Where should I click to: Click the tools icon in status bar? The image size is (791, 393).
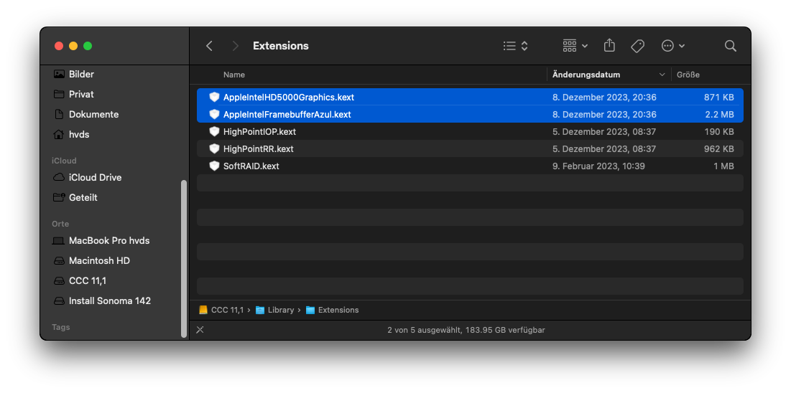click(200, 330)
